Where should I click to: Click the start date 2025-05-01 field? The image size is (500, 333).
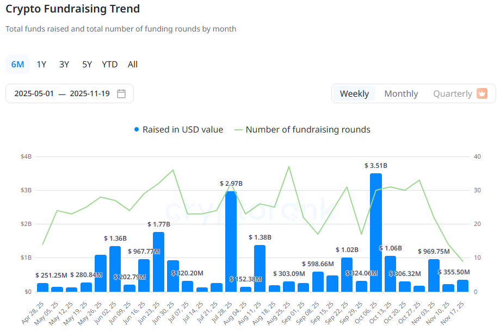click(34, 93)
